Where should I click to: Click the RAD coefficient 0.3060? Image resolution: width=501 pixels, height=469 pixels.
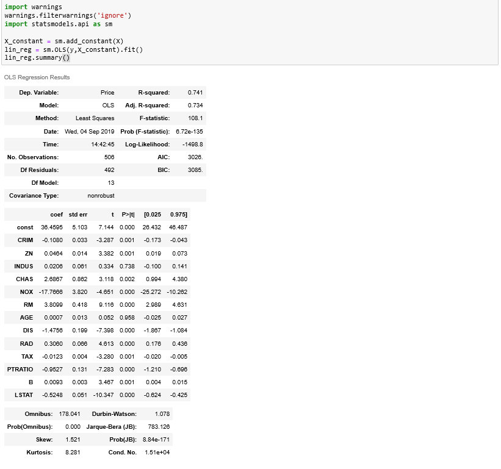(53, 343)
